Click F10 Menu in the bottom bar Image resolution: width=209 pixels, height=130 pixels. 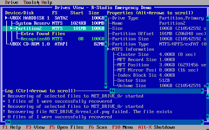coord(122,127)
